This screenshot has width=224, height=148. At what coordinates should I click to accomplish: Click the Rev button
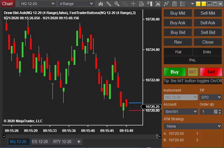tap(178, 42)
